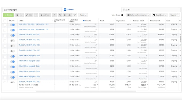Image resolution: width=182 pixels, height=100 pixels.
Task: Click the A/B Test button
Action: (45, 15)
